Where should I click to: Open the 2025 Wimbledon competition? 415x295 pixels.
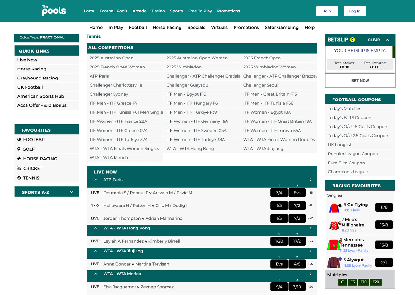184,67
